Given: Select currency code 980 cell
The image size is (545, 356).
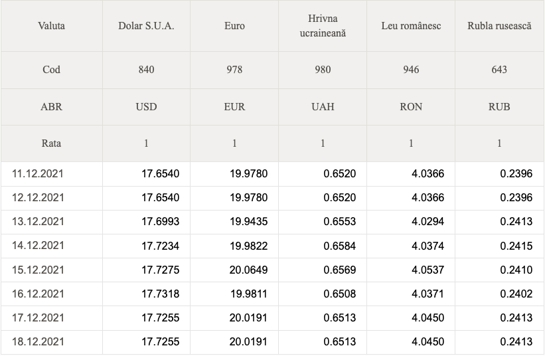Looking at the screenshot, I should [323, 70].
